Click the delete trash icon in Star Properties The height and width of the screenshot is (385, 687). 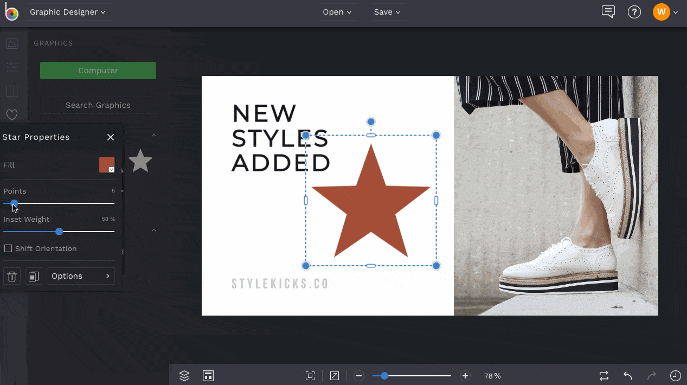[x=12, y=277]
